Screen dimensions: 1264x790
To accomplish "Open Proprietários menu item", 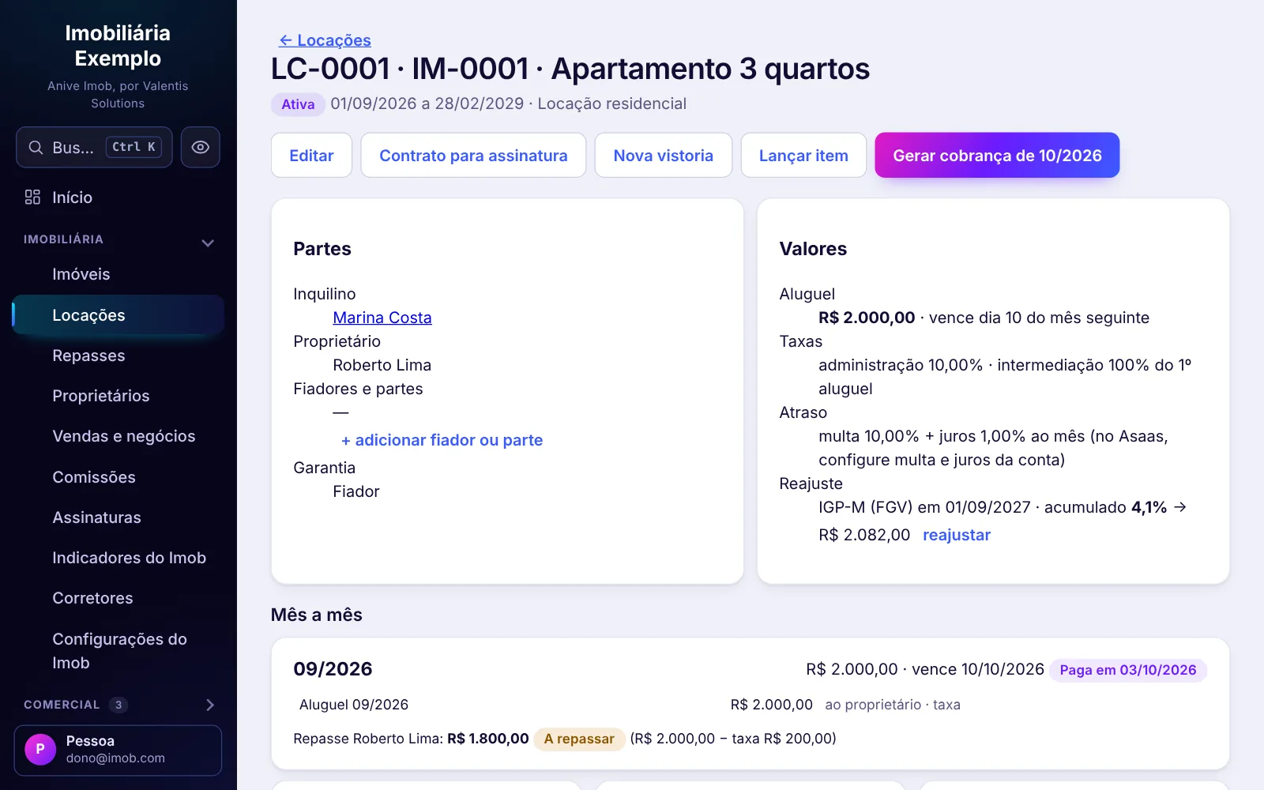I will [118, 396].
